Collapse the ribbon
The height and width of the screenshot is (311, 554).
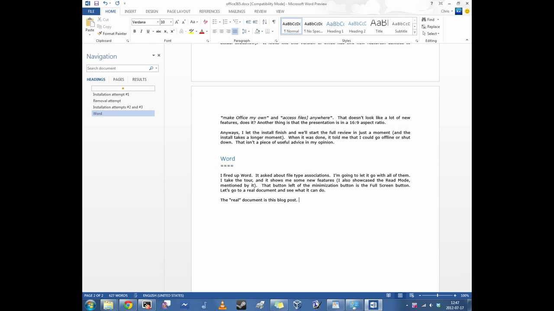(467, 40)
